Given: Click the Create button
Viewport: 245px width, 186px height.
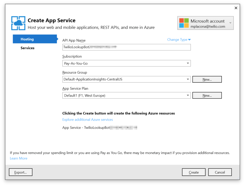Looking at the screenshot, I should (194, 172).
